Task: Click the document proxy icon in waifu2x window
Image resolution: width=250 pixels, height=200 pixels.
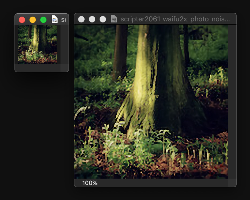Action: 114,19
